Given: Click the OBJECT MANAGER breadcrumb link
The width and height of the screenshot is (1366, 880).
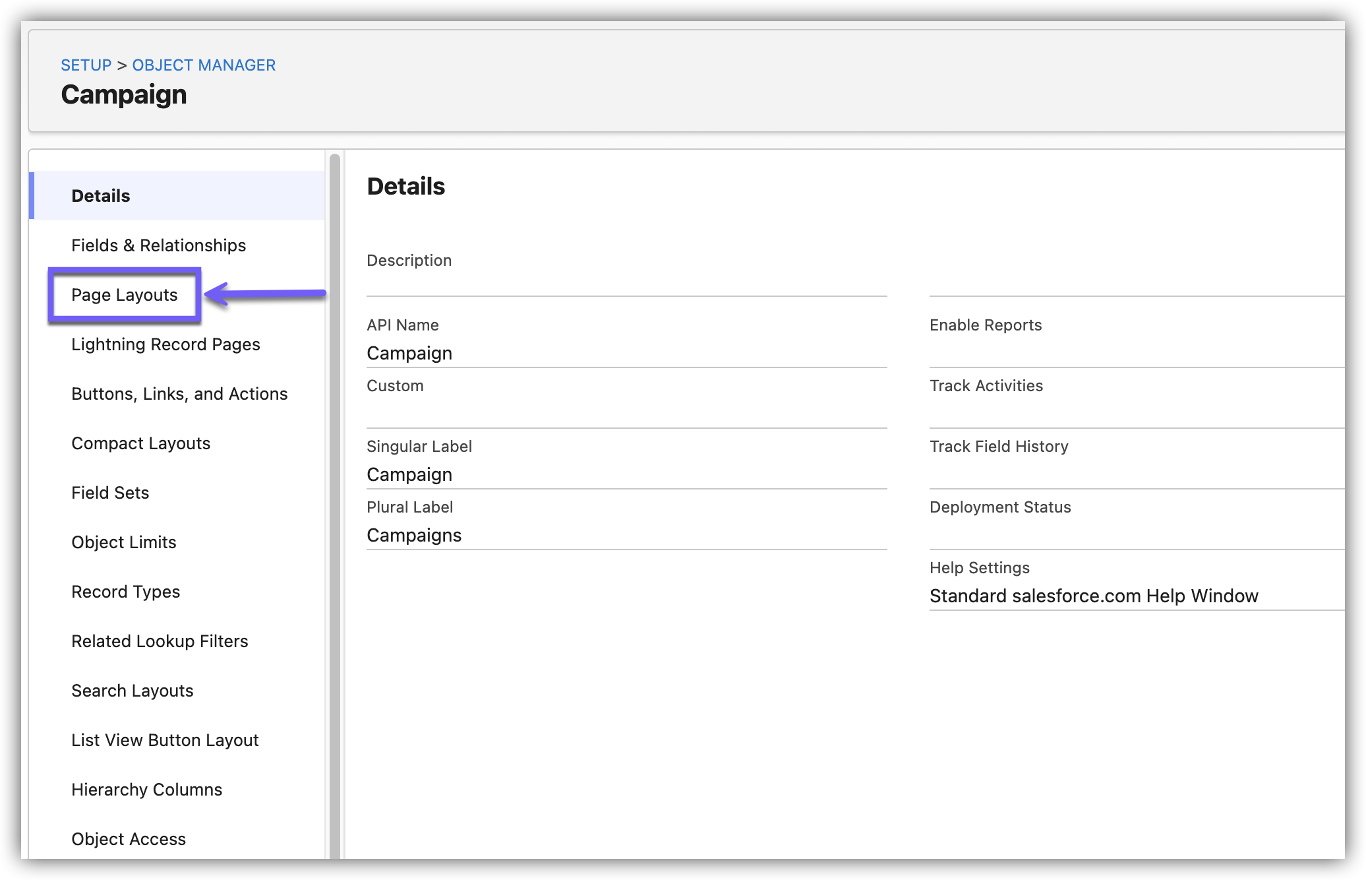Looking at the screenshot, I should [x=204, y=65].
